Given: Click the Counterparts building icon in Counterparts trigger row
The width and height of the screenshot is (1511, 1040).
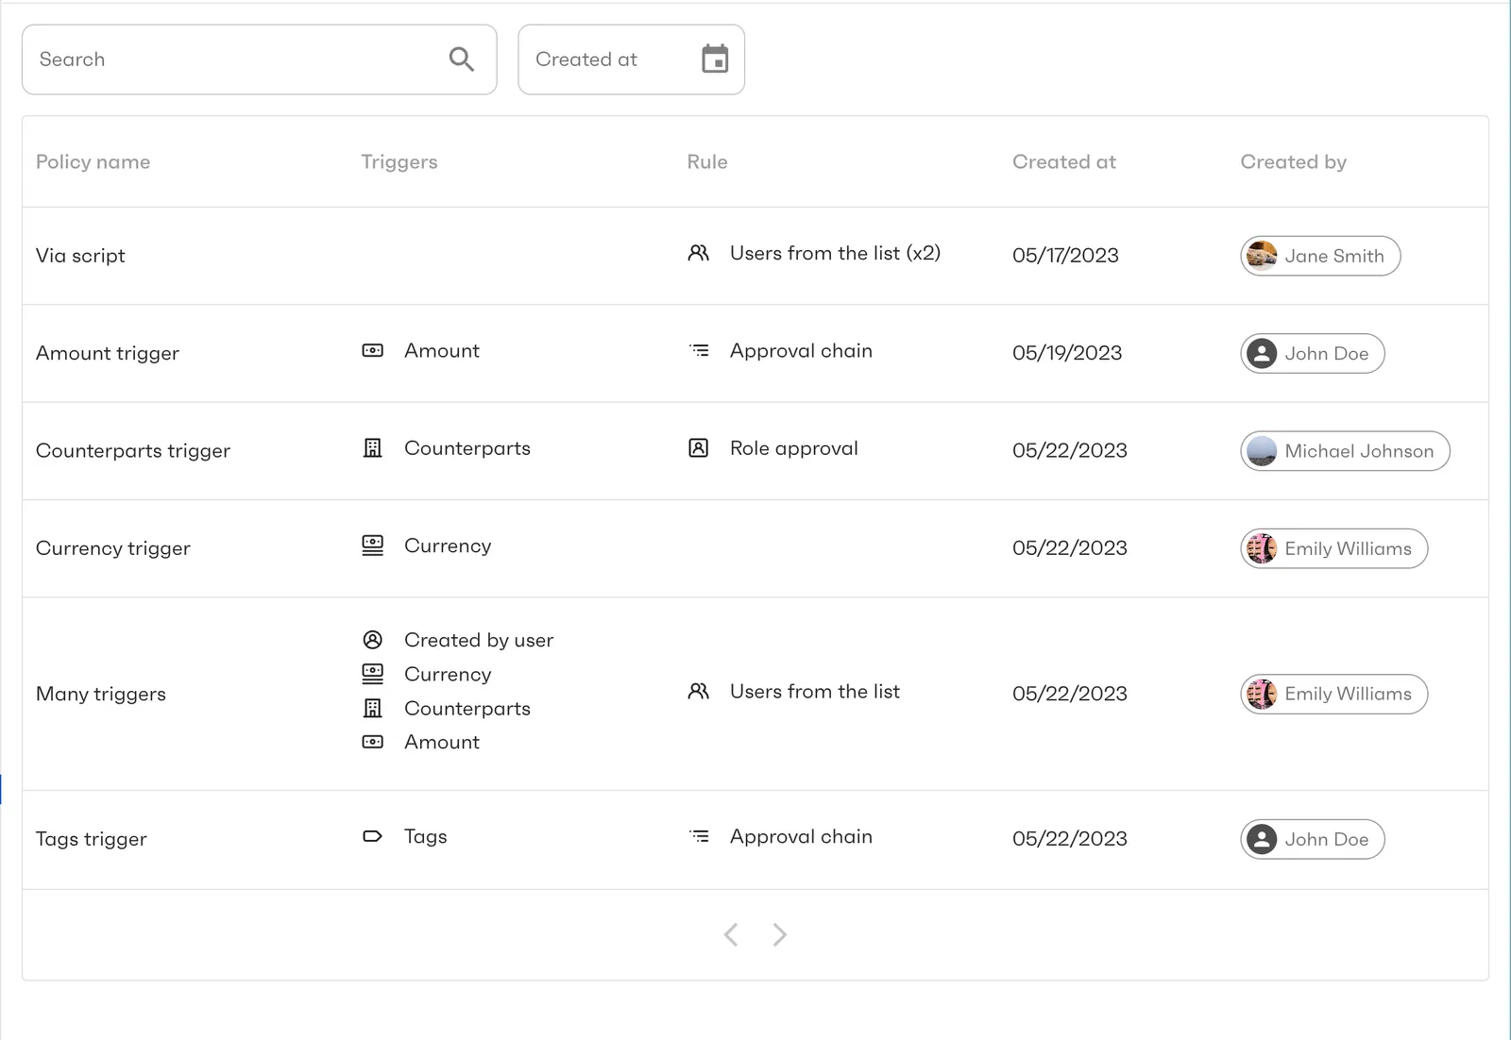Looking at the screenshot, I should (x=373, y=448).
